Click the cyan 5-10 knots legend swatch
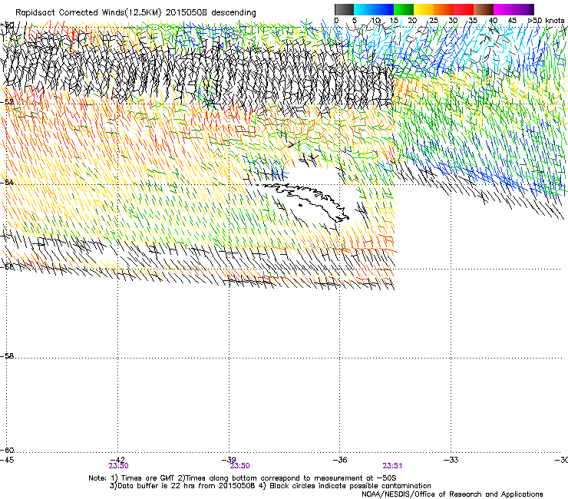The image size is (568, 499). pyautogui.click(x=364, y=9)
